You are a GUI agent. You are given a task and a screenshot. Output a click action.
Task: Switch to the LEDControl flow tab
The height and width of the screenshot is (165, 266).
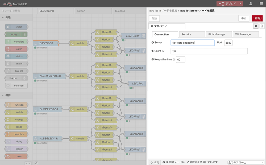click(56, 11)
